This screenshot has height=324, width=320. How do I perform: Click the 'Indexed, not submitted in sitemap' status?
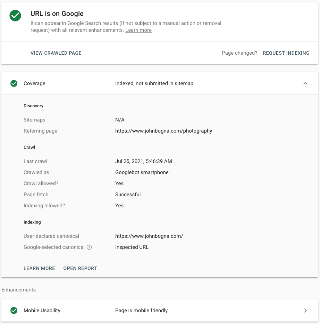point(154,83)
